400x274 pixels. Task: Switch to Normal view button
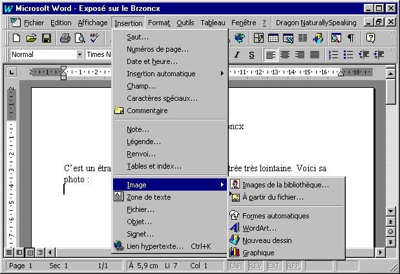click(x=9, y=253)
